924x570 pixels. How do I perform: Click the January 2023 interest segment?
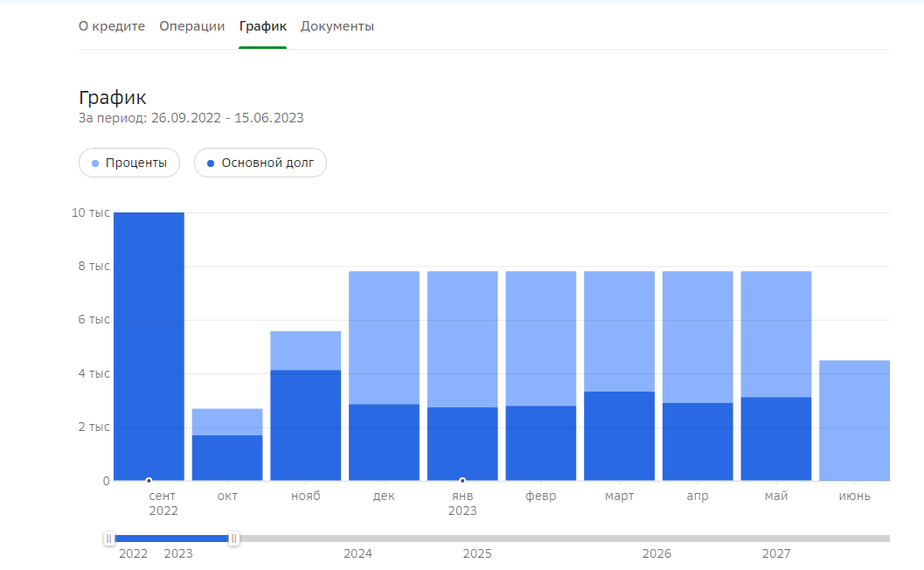(x=462, y=339)
